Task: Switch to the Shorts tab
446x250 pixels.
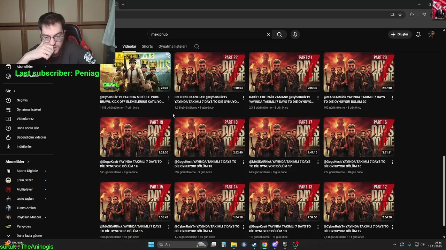Action: point(147,47)
